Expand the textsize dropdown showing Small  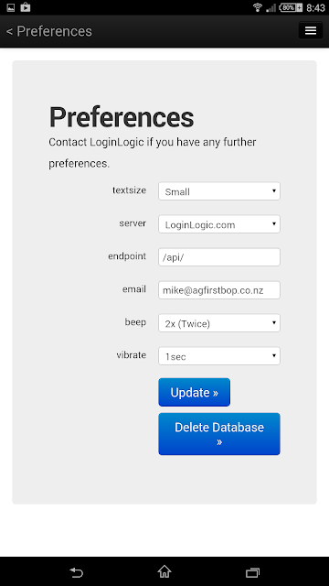pos(219,191)
